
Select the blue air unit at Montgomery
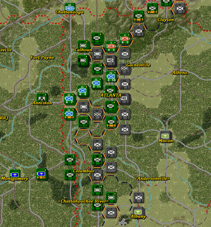[x=15, y=174]
